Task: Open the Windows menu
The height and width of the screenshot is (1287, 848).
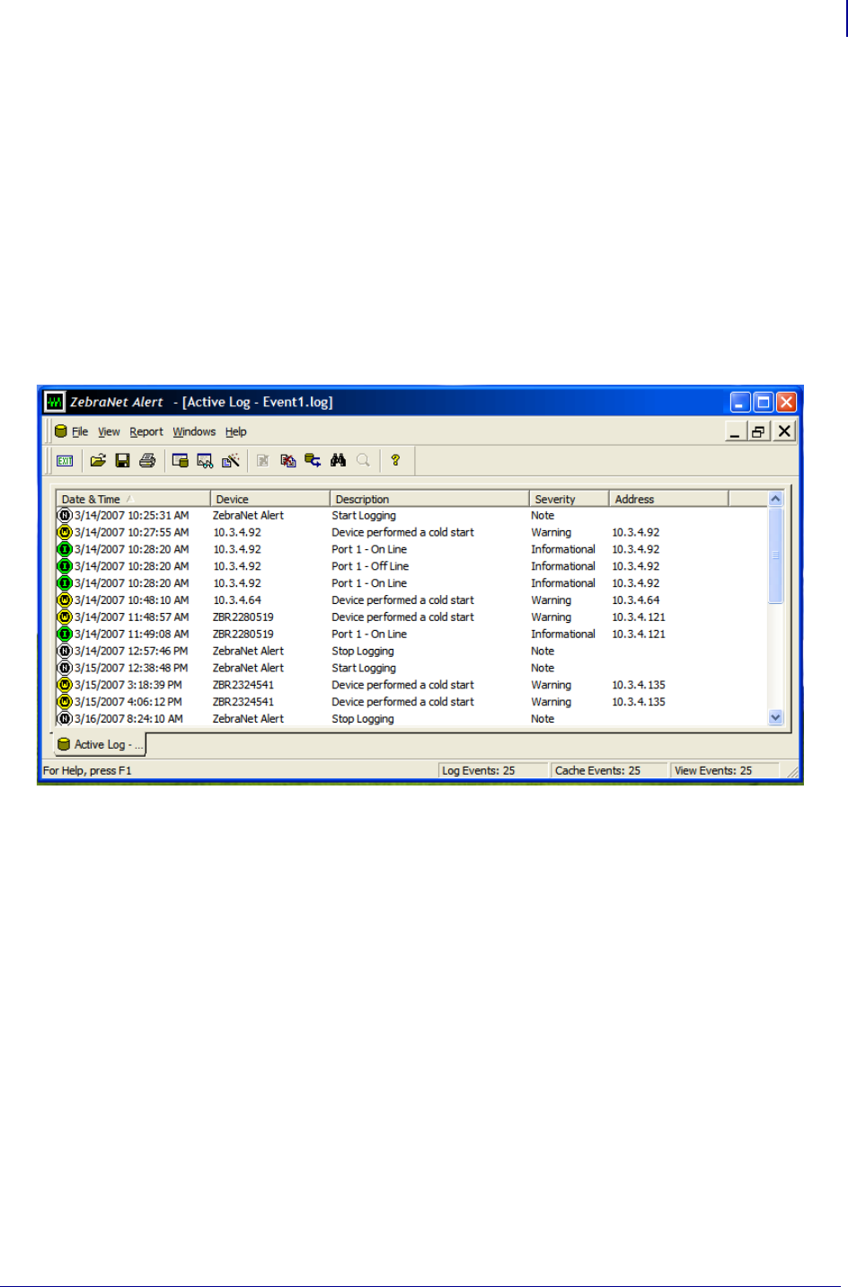Action: 194,431
